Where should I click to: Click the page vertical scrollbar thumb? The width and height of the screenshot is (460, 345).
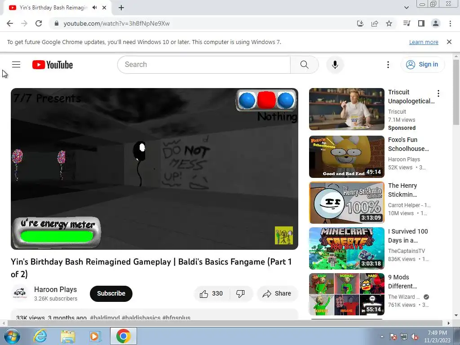[x=456, y=92]
